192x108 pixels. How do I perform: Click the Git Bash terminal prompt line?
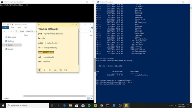pos(14,5)
